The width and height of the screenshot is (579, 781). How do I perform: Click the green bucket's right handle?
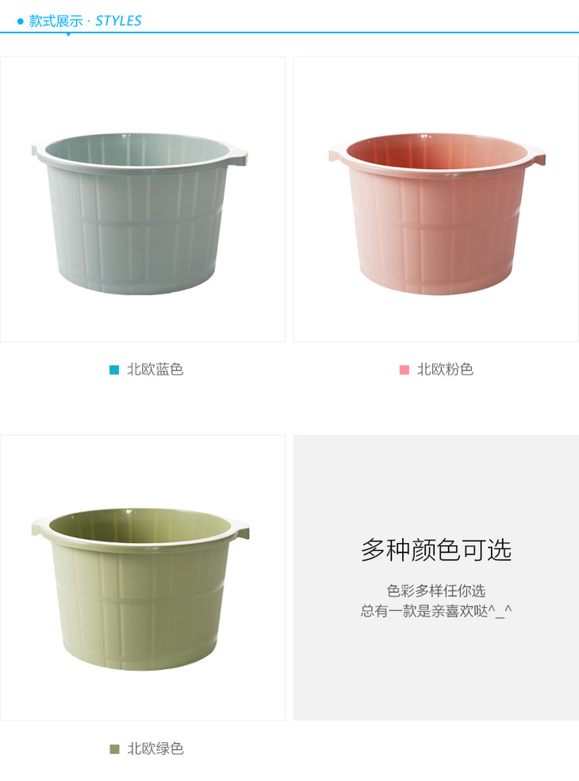[240, 530]
